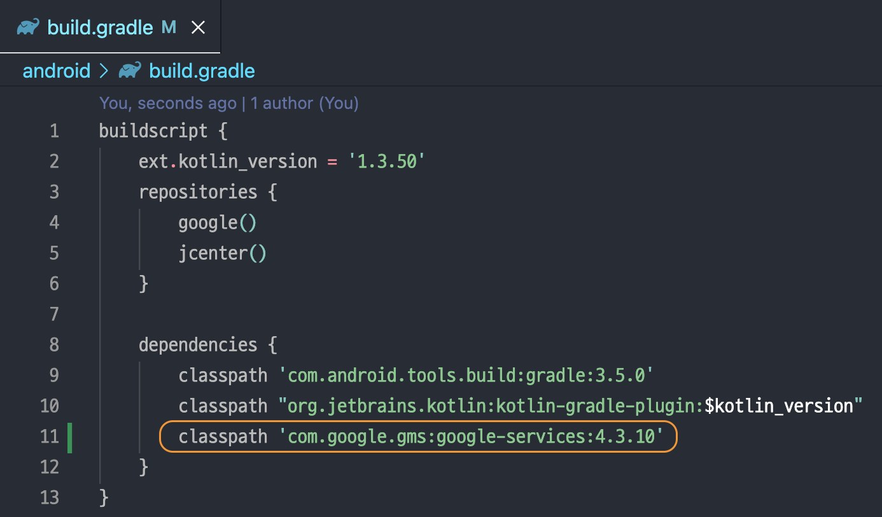Click the 'com.android.tools.build:gradle:3.5.0' string
This screenshot has height=517, width=882.
click(x=467, y=376)
